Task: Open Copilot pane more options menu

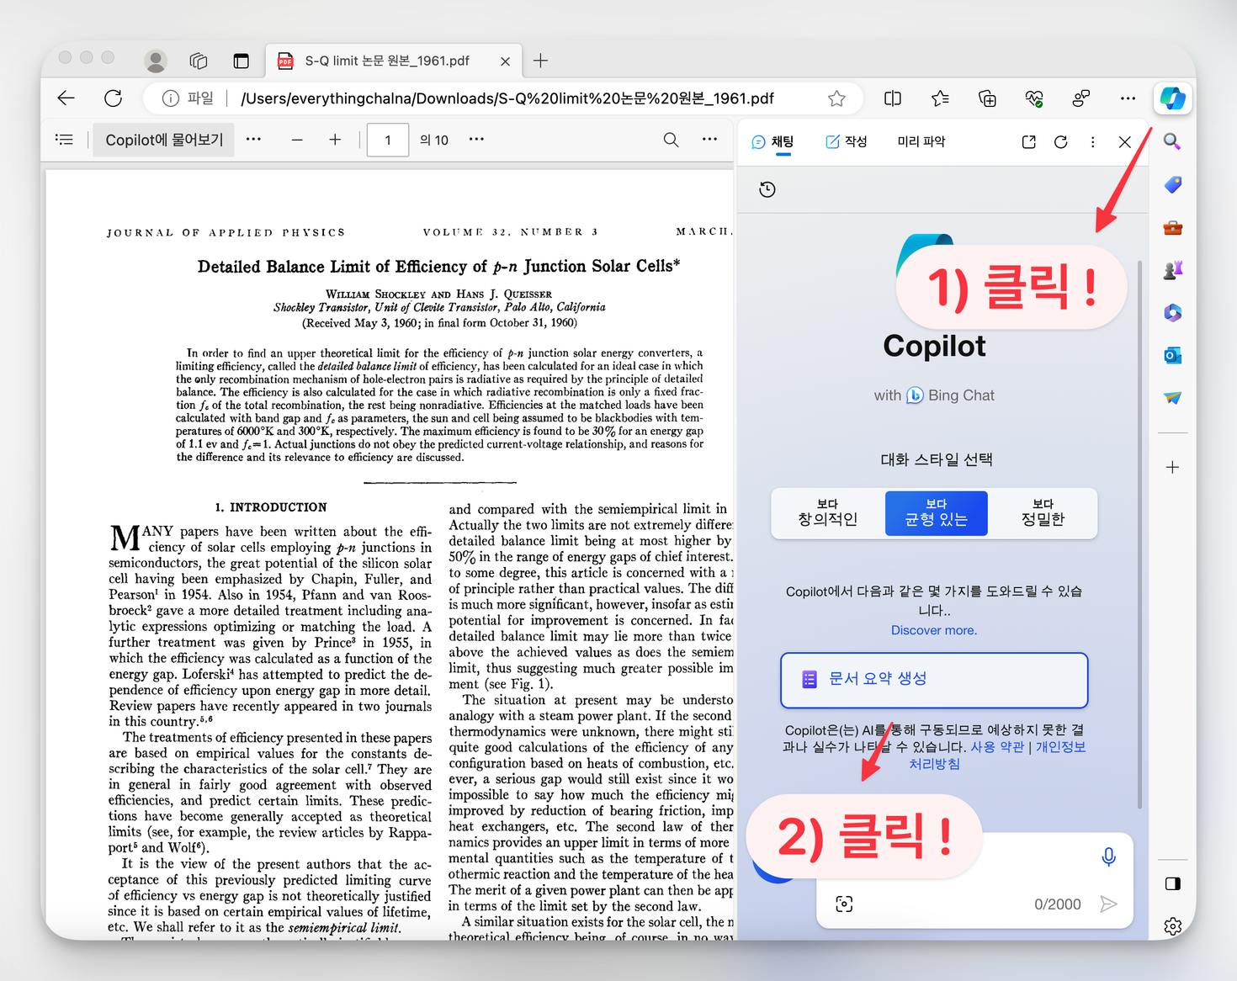Action: (1092, 141)
